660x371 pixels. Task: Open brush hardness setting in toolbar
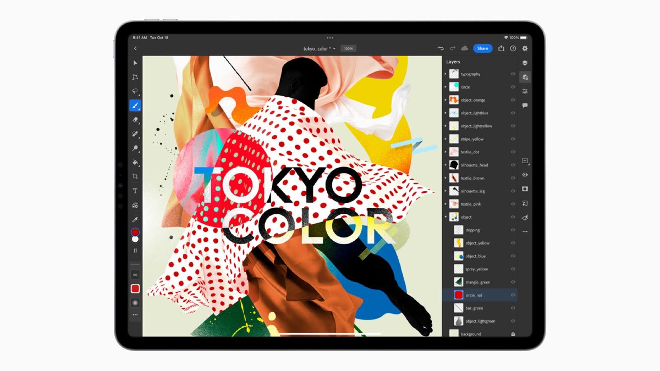[x=135, y=303]
